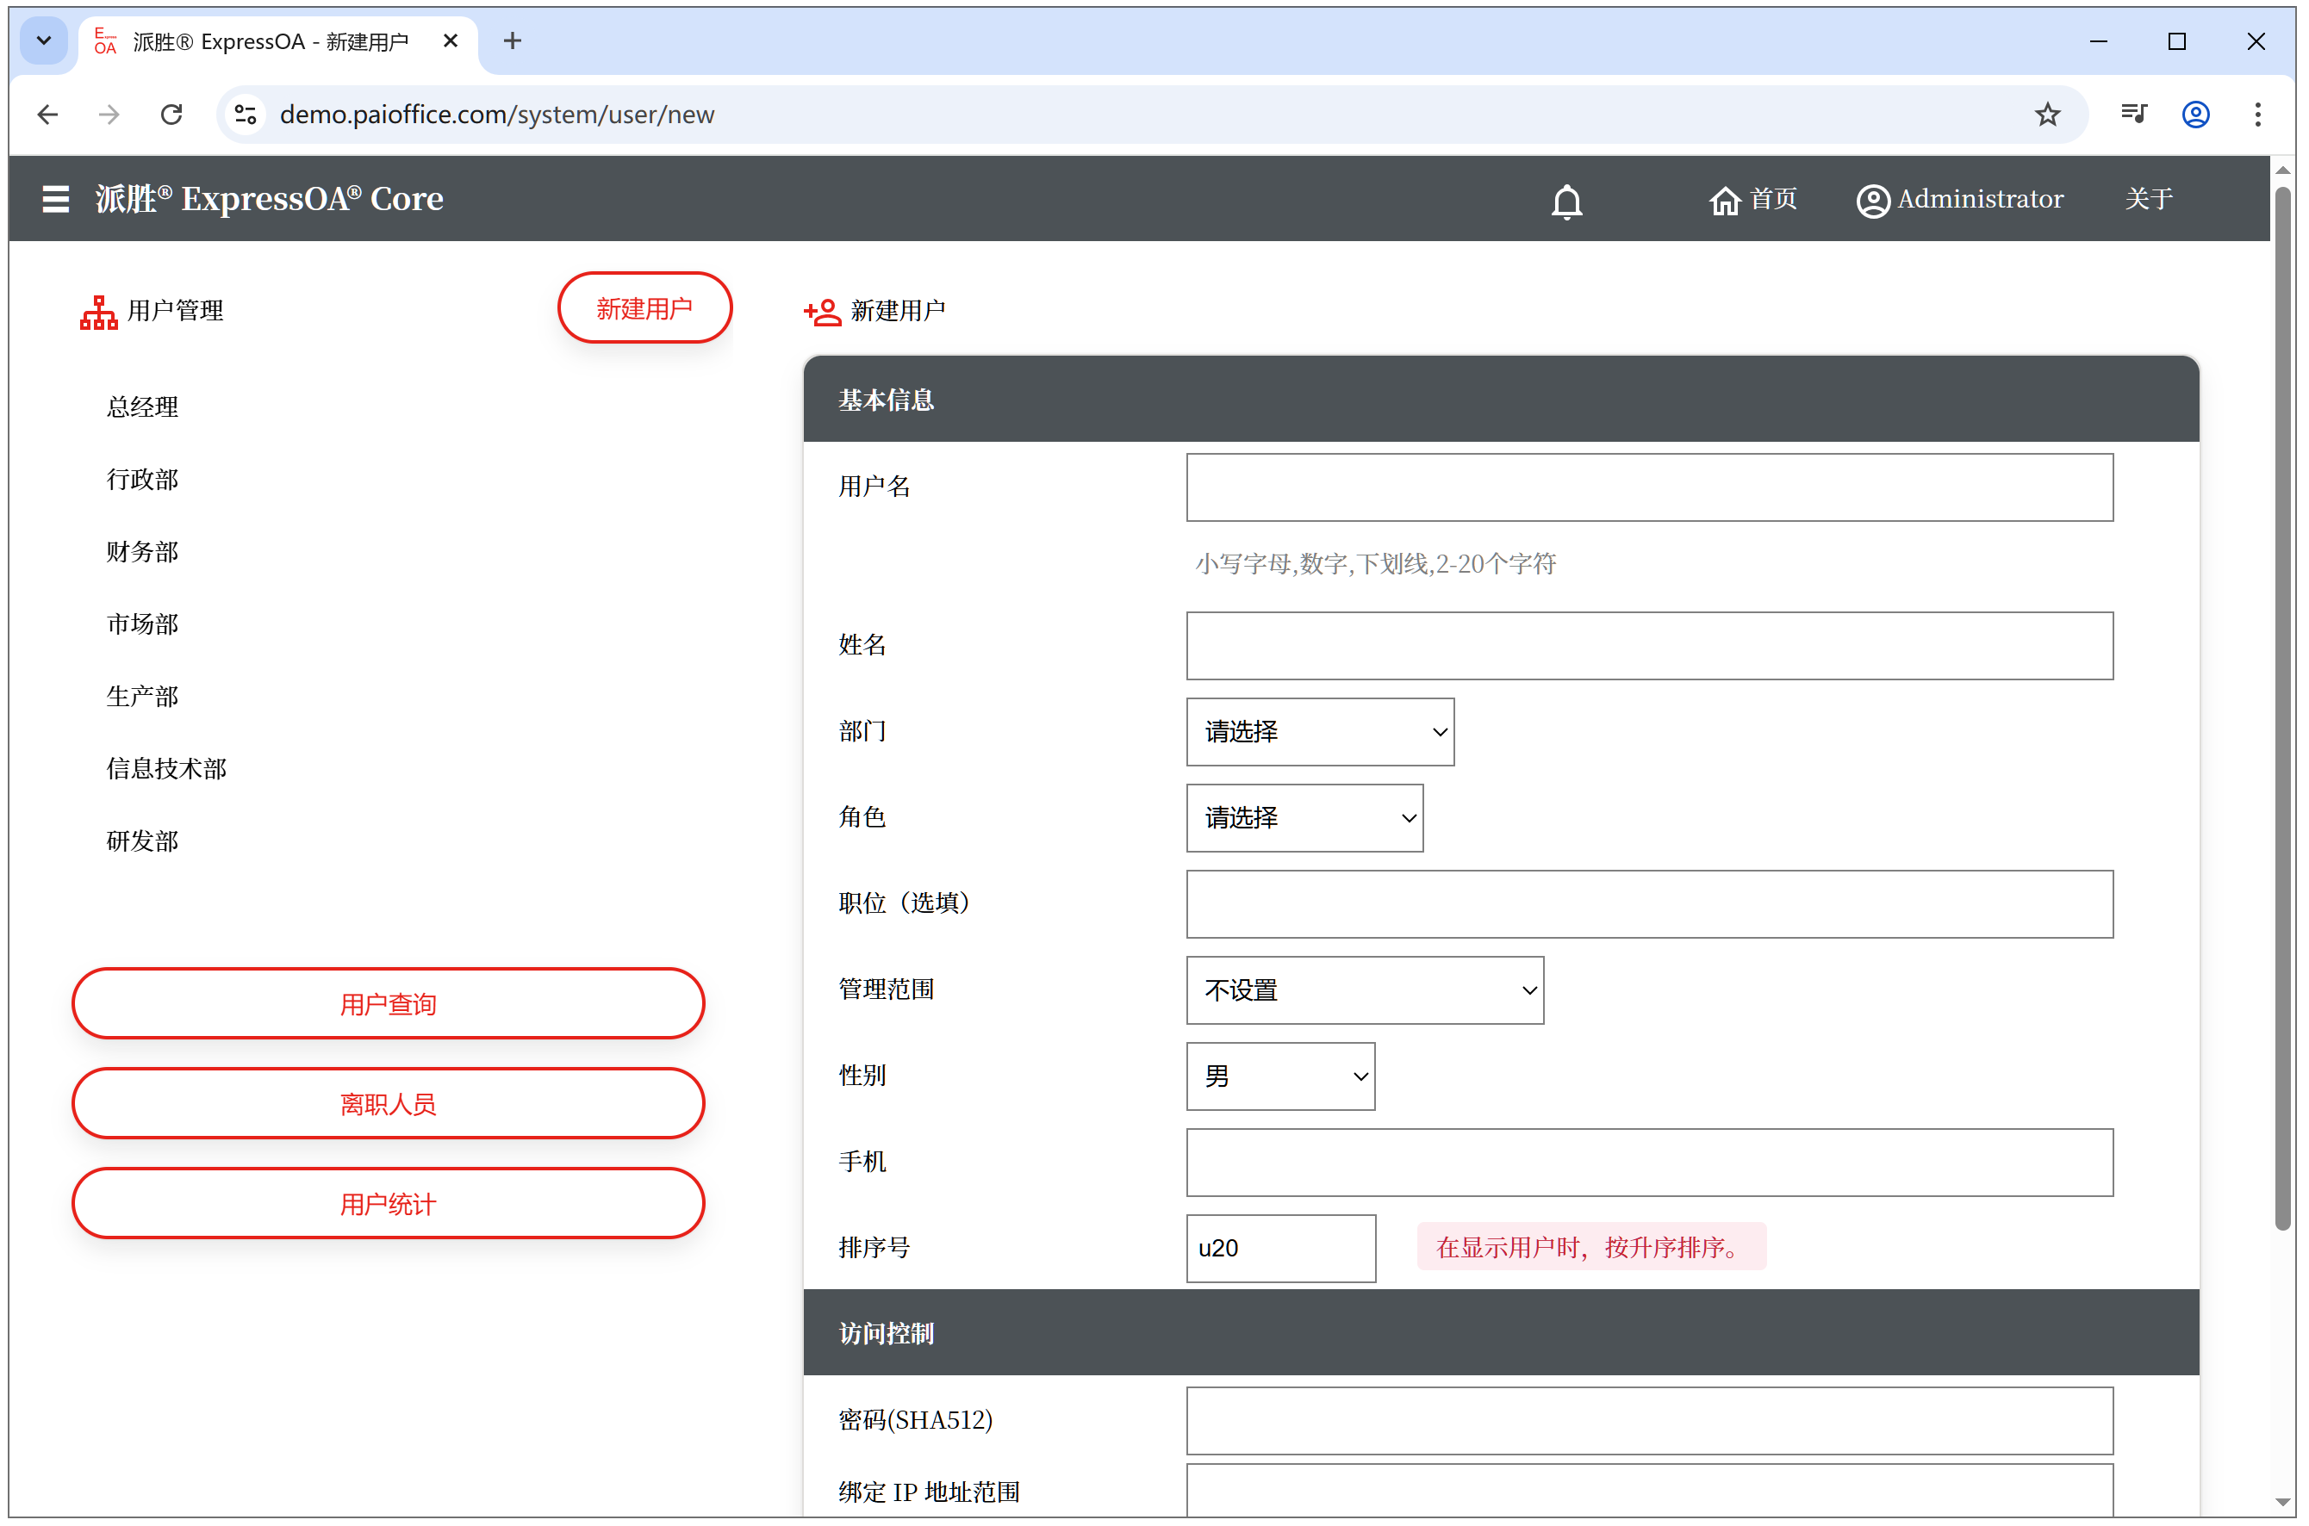Screen dimensions: 2309x1526
Task: Reload the page
Action: pyautogui.click(x=171, y=115)
